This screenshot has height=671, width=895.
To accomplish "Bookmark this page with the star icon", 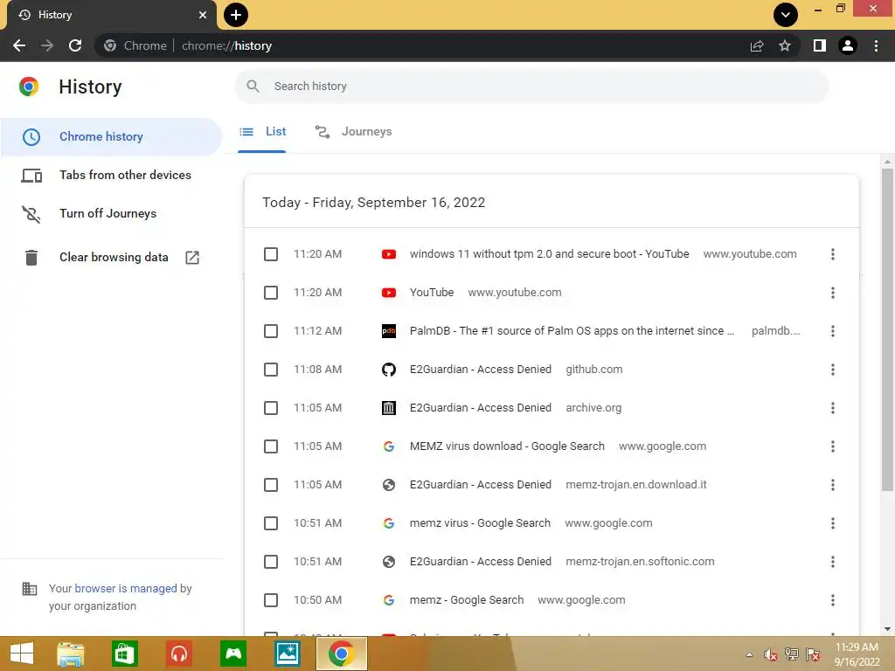I will pos(785,45).
